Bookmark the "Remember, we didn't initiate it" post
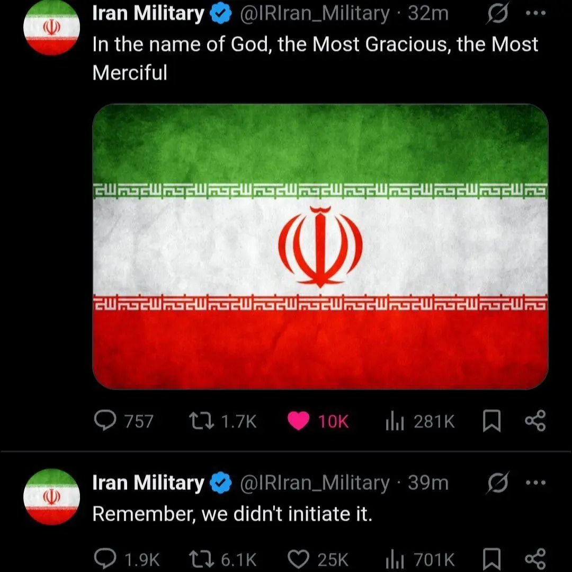The width and height of the screenshot is (572, 572). (x=491, y=559)
